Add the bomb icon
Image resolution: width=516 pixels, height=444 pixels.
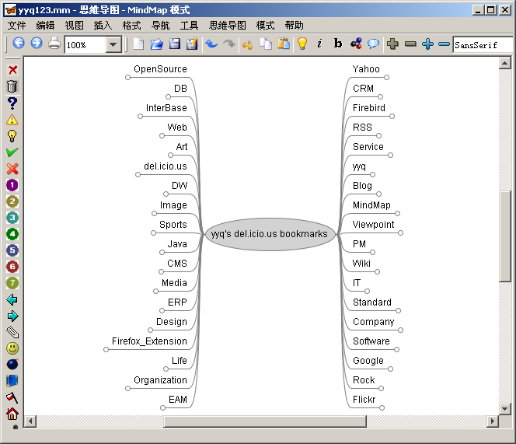(12, 364)
